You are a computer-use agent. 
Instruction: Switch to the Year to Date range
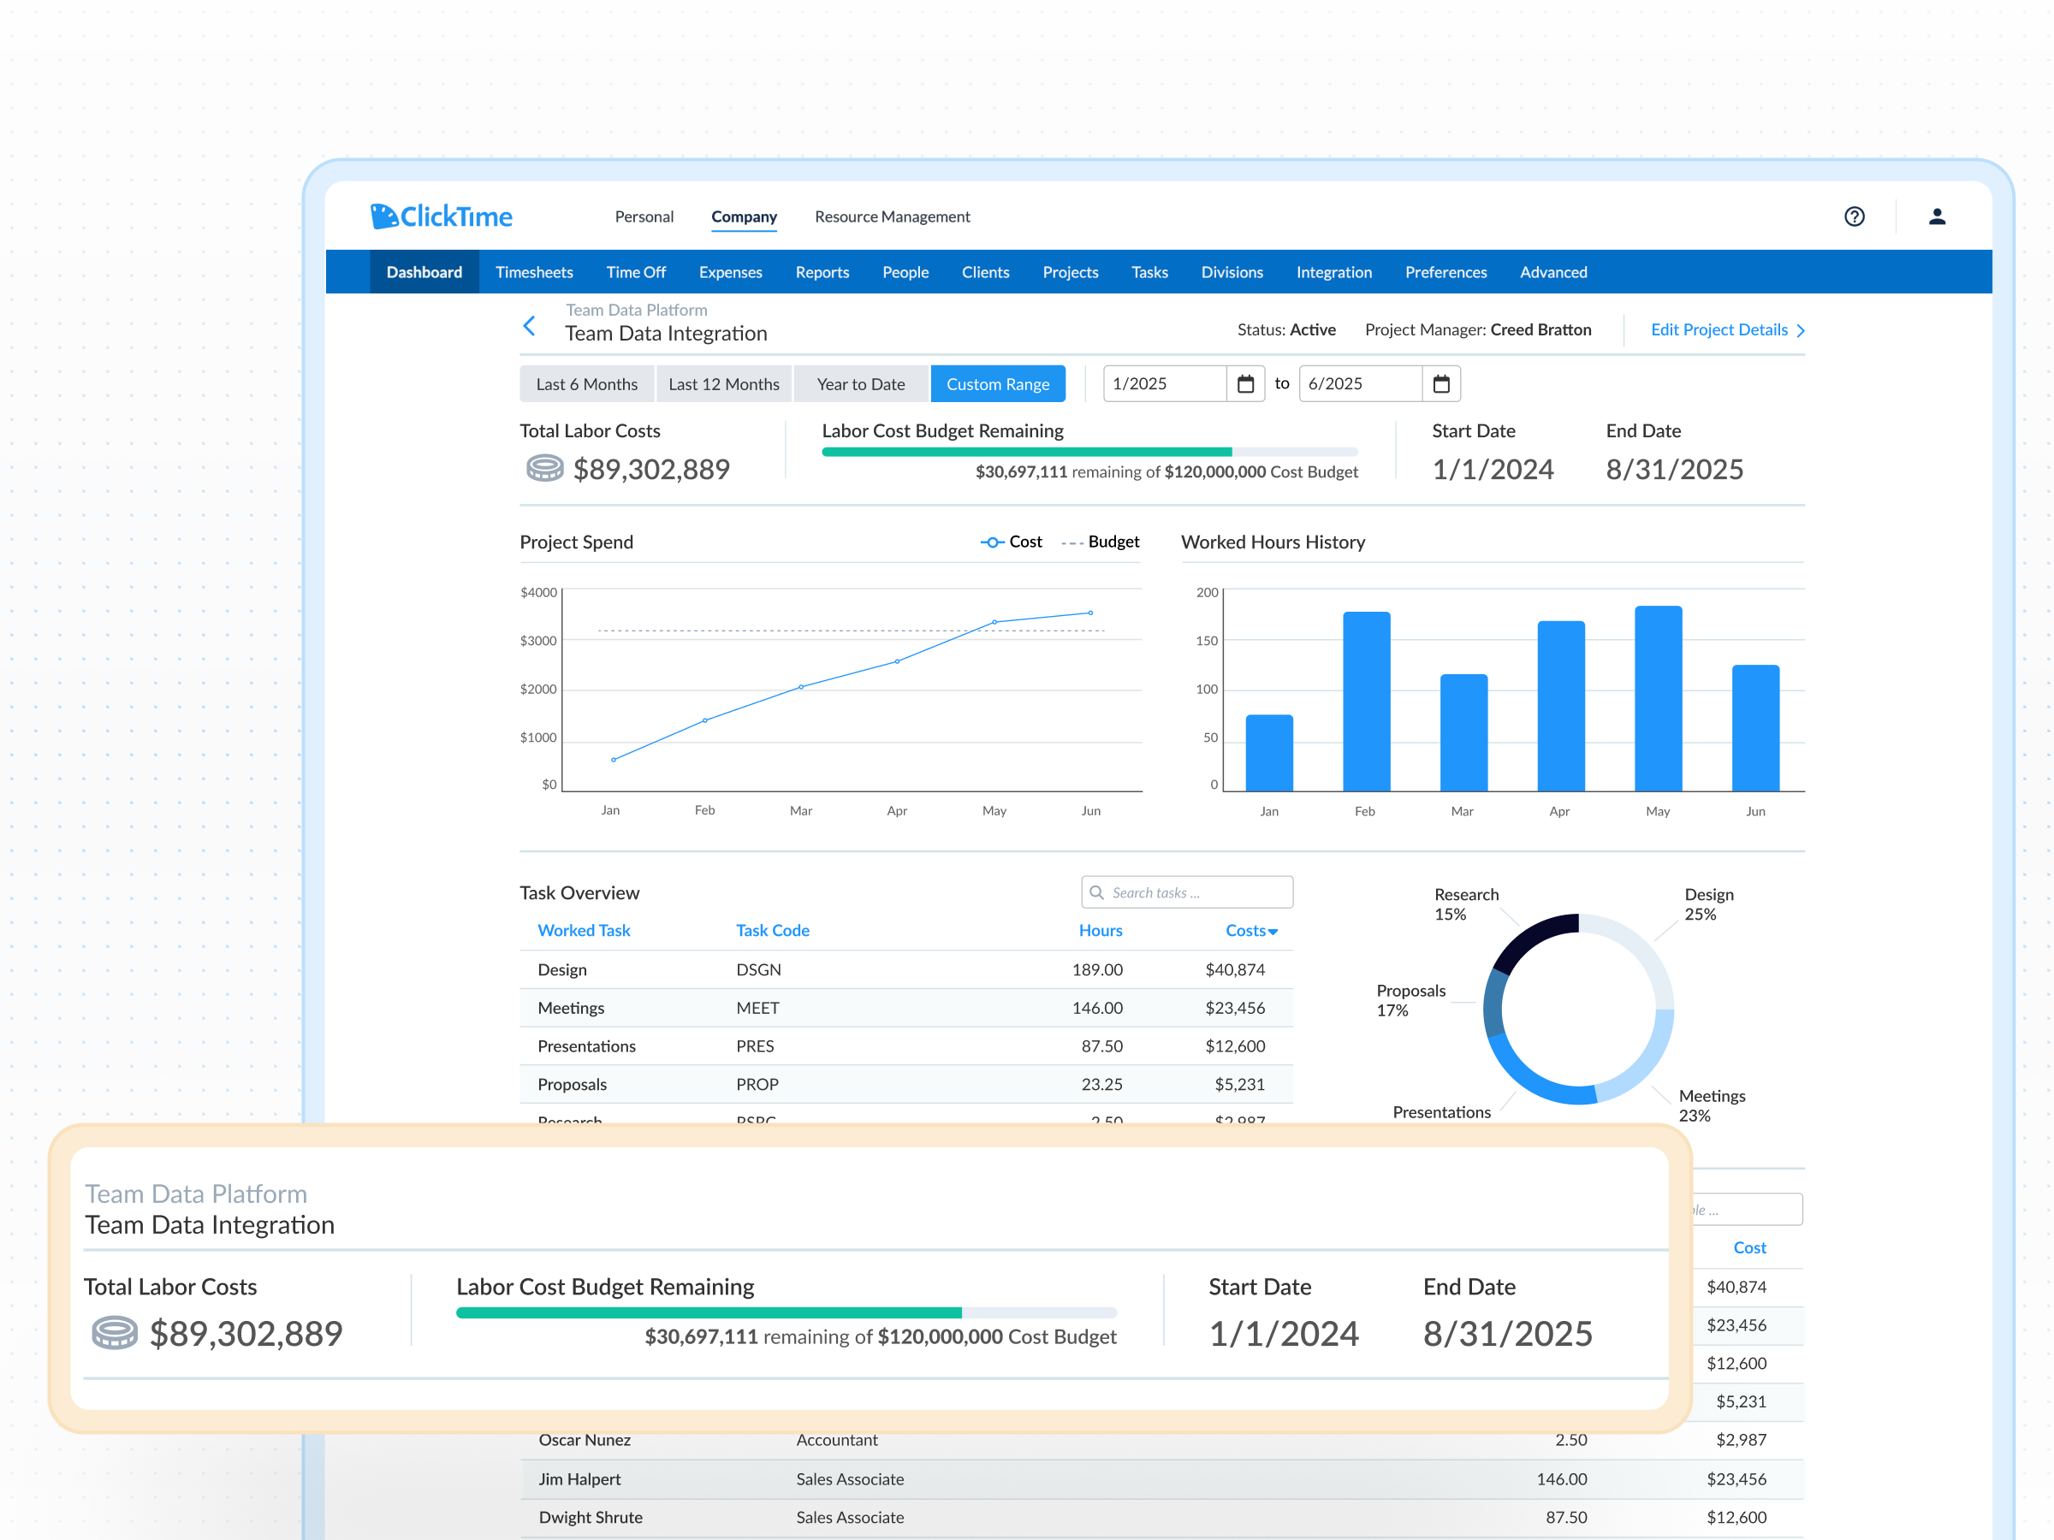pyautogui.click(x=860, y=384)
